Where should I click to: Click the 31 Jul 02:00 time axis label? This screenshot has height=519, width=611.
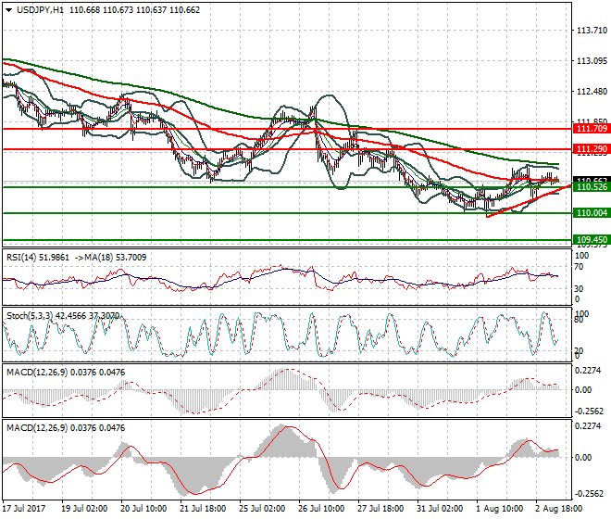(440, 509)
